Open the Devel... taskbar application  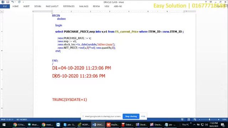[141, 125]
